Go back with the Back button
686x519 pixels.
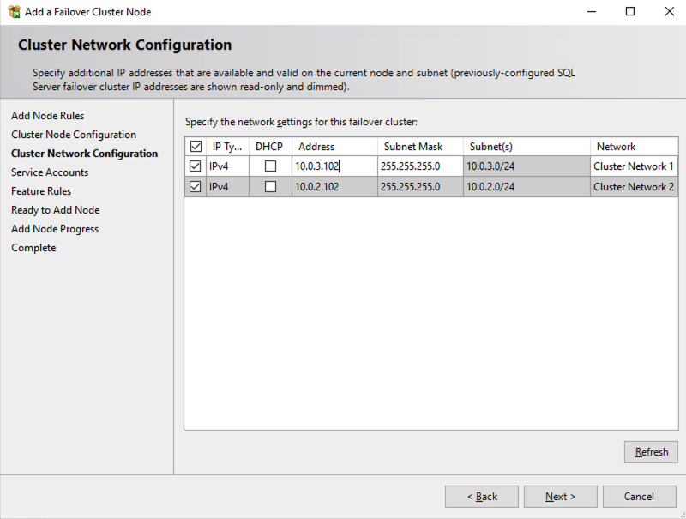click(481, 497)
